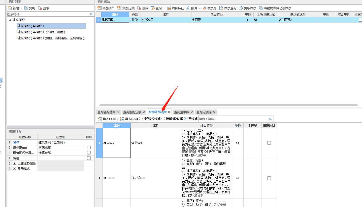Click the 删除 delete icon in component list

click(40, 8)
